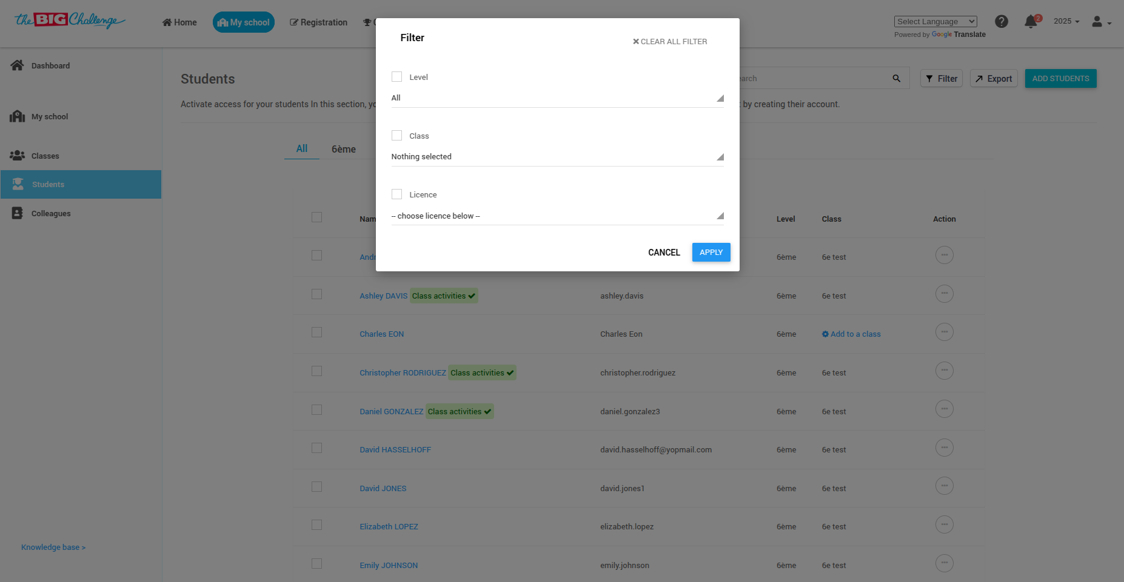Click the Dashboard house icon in sidebar

[x=17, y=65]
